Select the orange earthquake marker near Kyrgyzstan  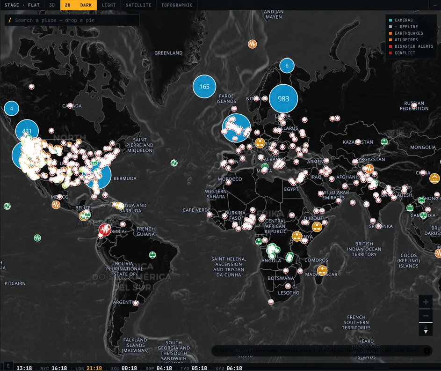[369, 169]
